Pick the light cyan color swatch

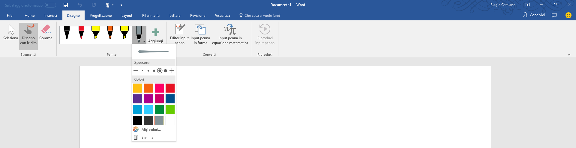[148, 110]
